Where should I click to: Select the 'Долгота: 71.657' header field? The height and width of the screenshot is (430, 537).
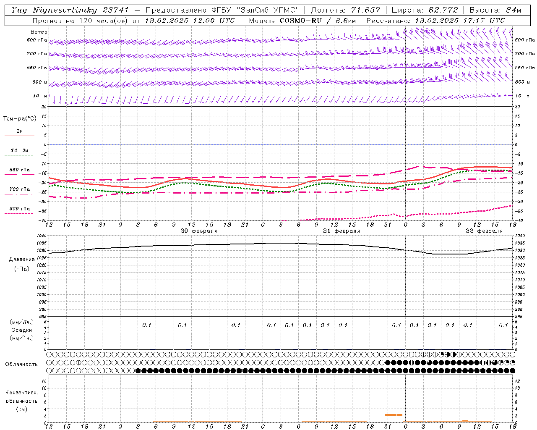(346, 10)
